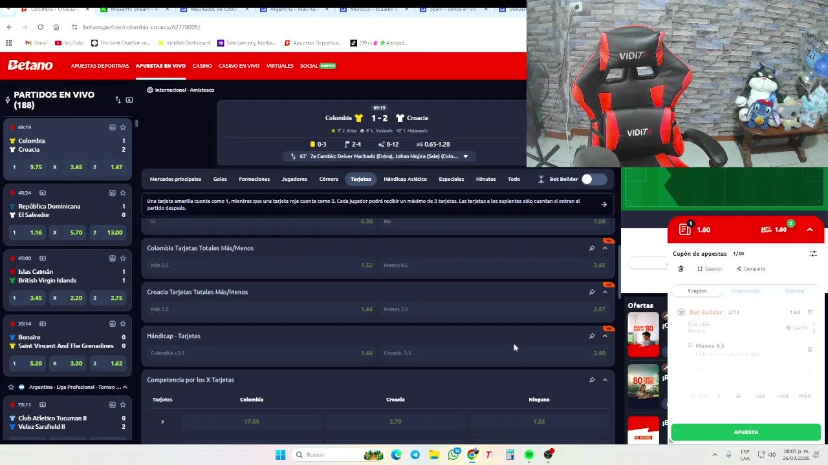
Task: Click Guardar in the bet slip
Action: pos(709,269)
